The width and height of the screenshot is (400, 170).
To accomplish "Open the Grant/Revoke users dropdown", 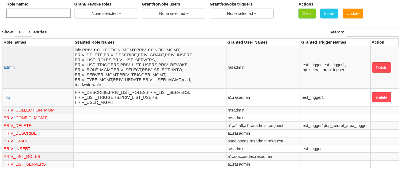I will (x=174, y=13).
